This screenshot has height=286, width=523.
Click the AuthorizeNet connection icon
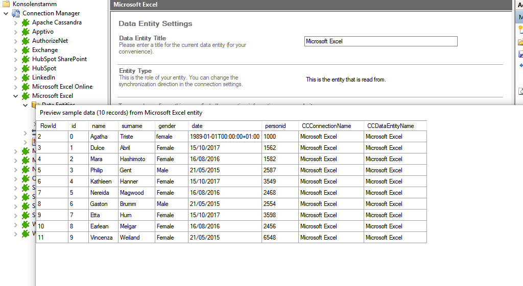(26, 41)
